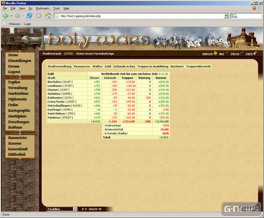Go to the Home page icon
Image resolution: width=264 pixels, height=218 pixels.
(x=49, y=16)
